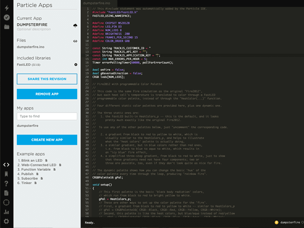304x228 pixels.
Task: Collapse code fold arrow at line 51
Action: tap(90, 188)
